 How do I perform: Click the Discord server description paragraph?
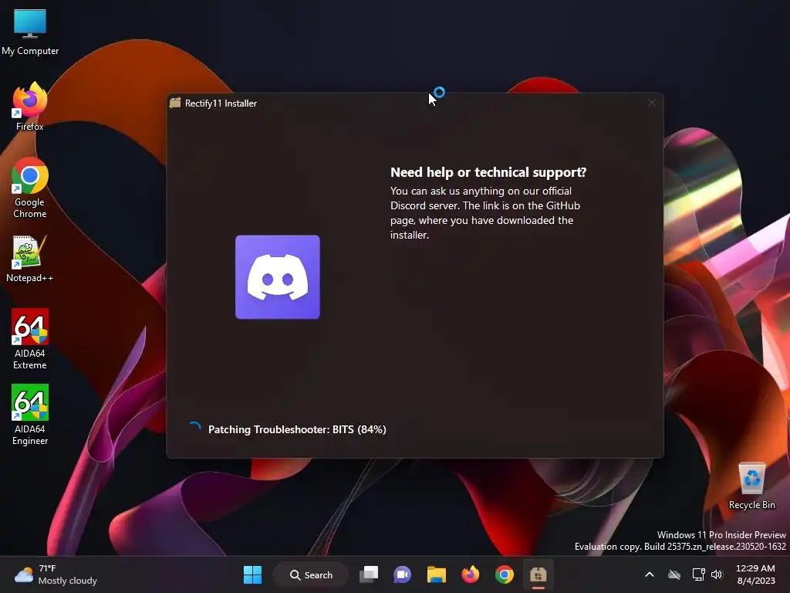(485, 213)
